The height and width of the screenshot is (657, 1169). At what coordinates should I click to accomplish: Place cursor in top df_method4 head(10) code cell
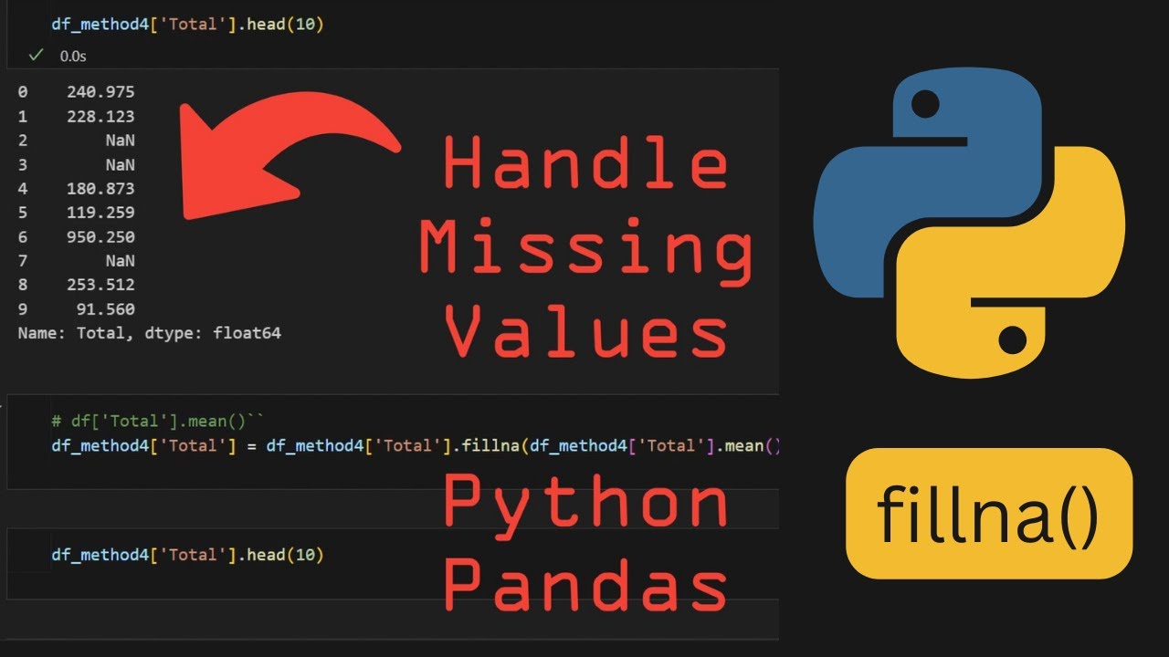pos(188,25)
